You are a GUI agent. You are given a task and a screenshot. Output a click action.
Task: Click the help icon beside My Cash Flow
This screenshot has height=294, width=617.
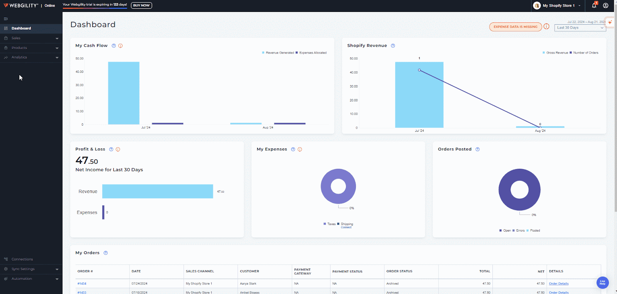(114, 46)
